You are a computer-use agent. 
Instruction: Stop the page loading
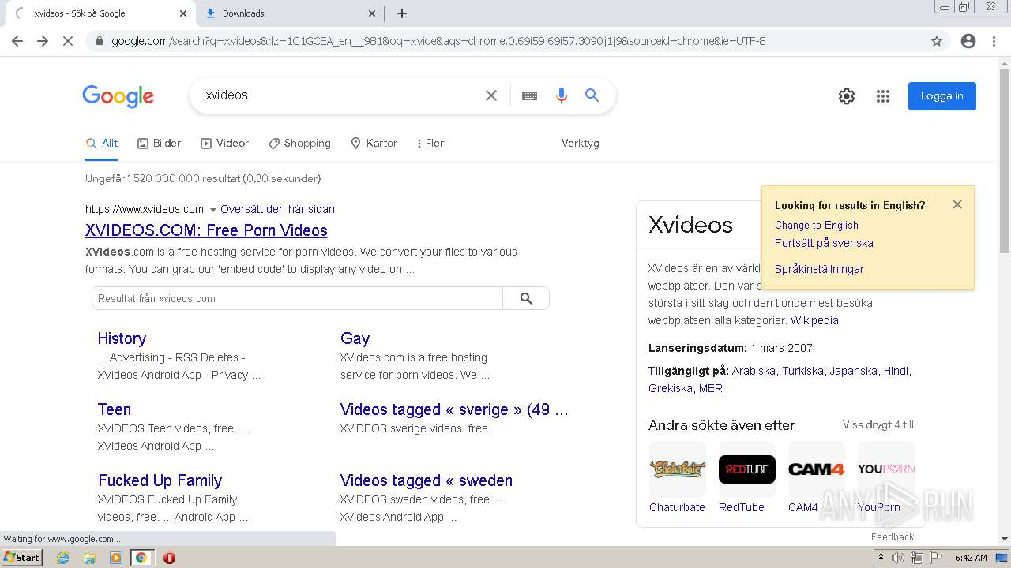[x=68, y=41]
